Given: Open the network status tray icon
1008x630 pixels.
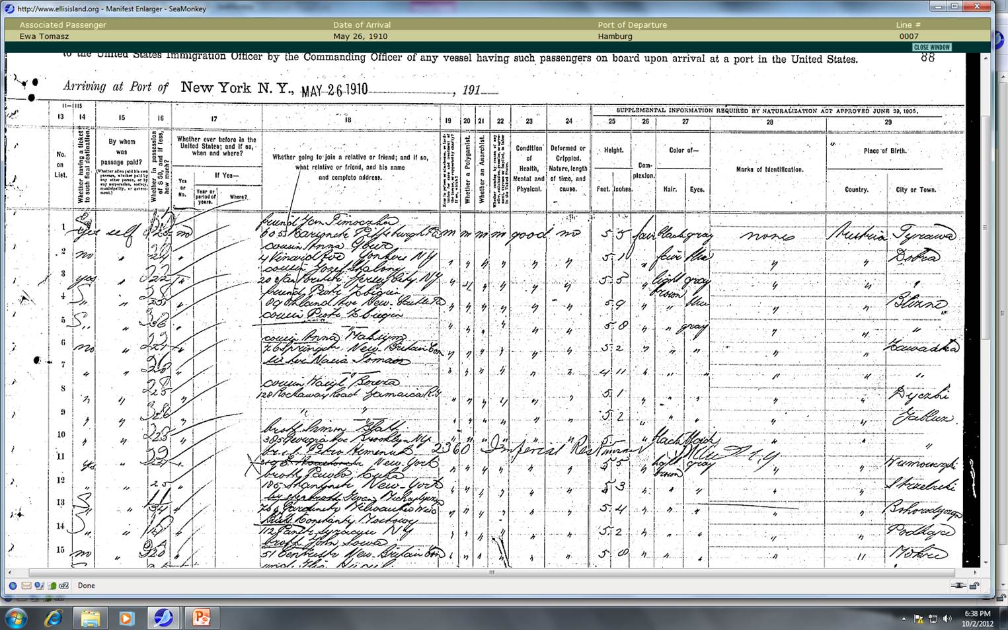Looking at the screenshot, I should click(x=933, y=619).
